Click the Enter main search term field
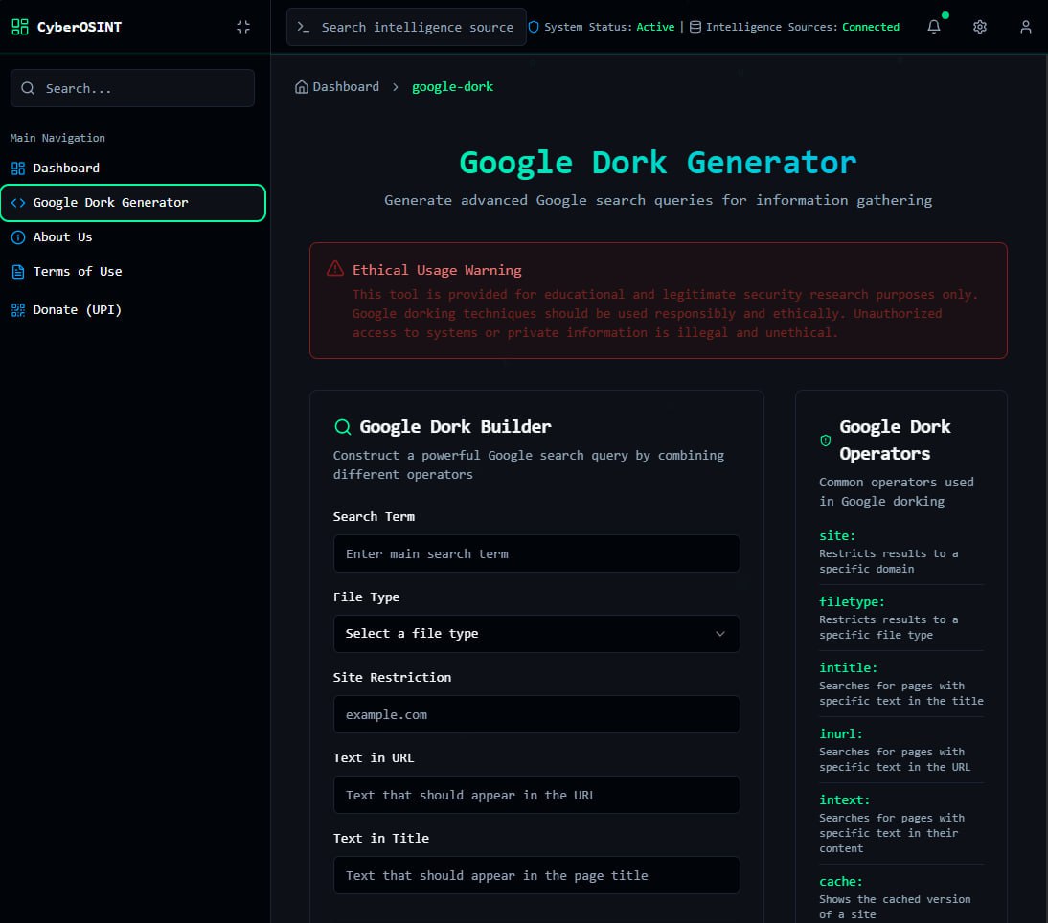1048x923 pixels. [536, 553]
